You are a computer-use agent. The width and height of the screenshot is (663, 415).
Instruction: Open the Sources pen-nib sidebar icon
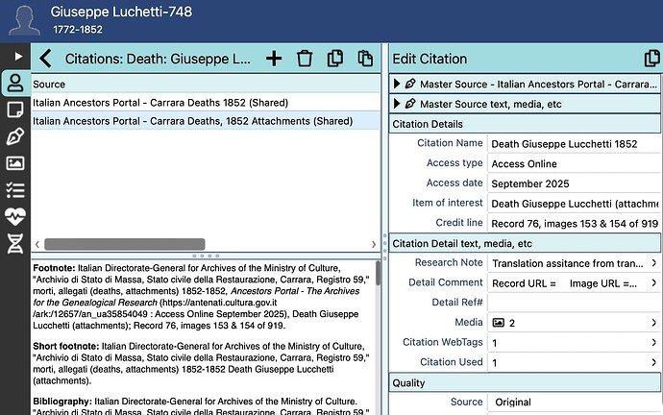click(15, 136)
